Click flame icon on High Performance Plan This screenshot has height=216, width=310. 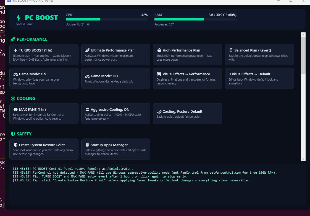pos(159,50)
